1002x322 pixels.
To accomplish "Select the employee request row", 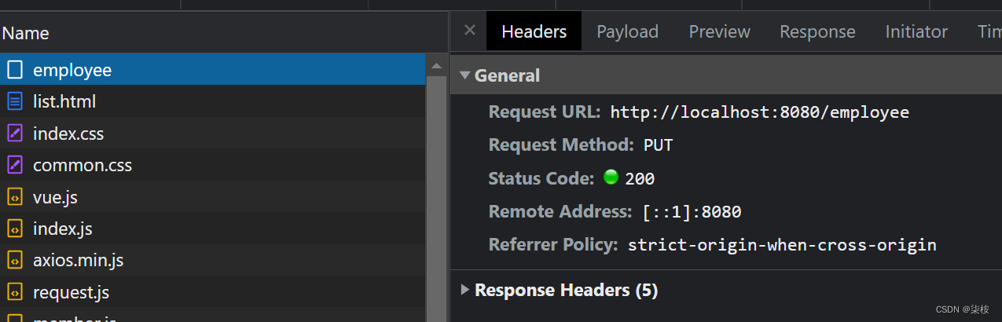I will (x=213, y=70).
